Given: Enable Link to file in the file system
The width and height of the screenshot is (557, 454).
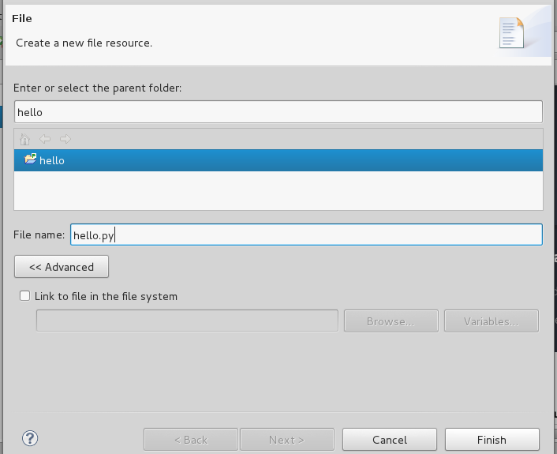Looking at the screenshot, I should (25, 296).
